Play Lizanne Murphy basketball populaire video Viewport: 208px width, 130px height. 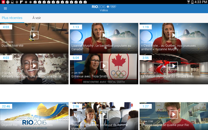coord(104,35)
